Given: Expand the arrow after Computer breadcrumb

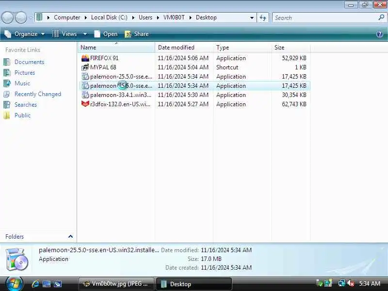Looking at the screenshot, I should point(86,18).
